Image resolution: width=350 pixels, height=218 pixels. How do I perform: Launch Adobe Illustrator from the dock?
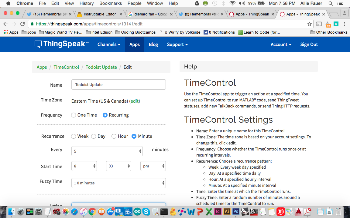227,212
